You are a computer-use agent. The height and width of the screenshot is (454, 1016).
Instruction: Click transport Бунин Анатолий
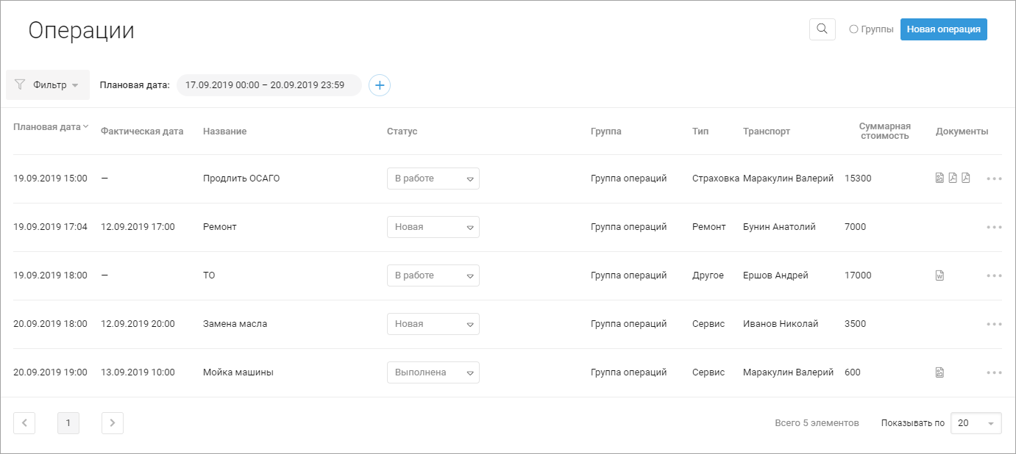[x=779, y=227]
